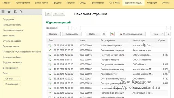
Task: Go to home page icon button
Action: click(x=48, y=14)
